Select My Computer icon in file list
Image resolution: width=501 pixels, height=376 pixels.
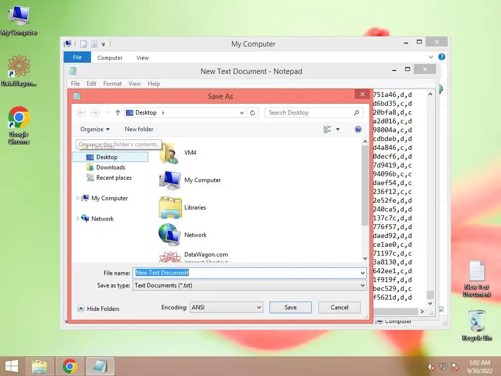[x=170, y=180]
